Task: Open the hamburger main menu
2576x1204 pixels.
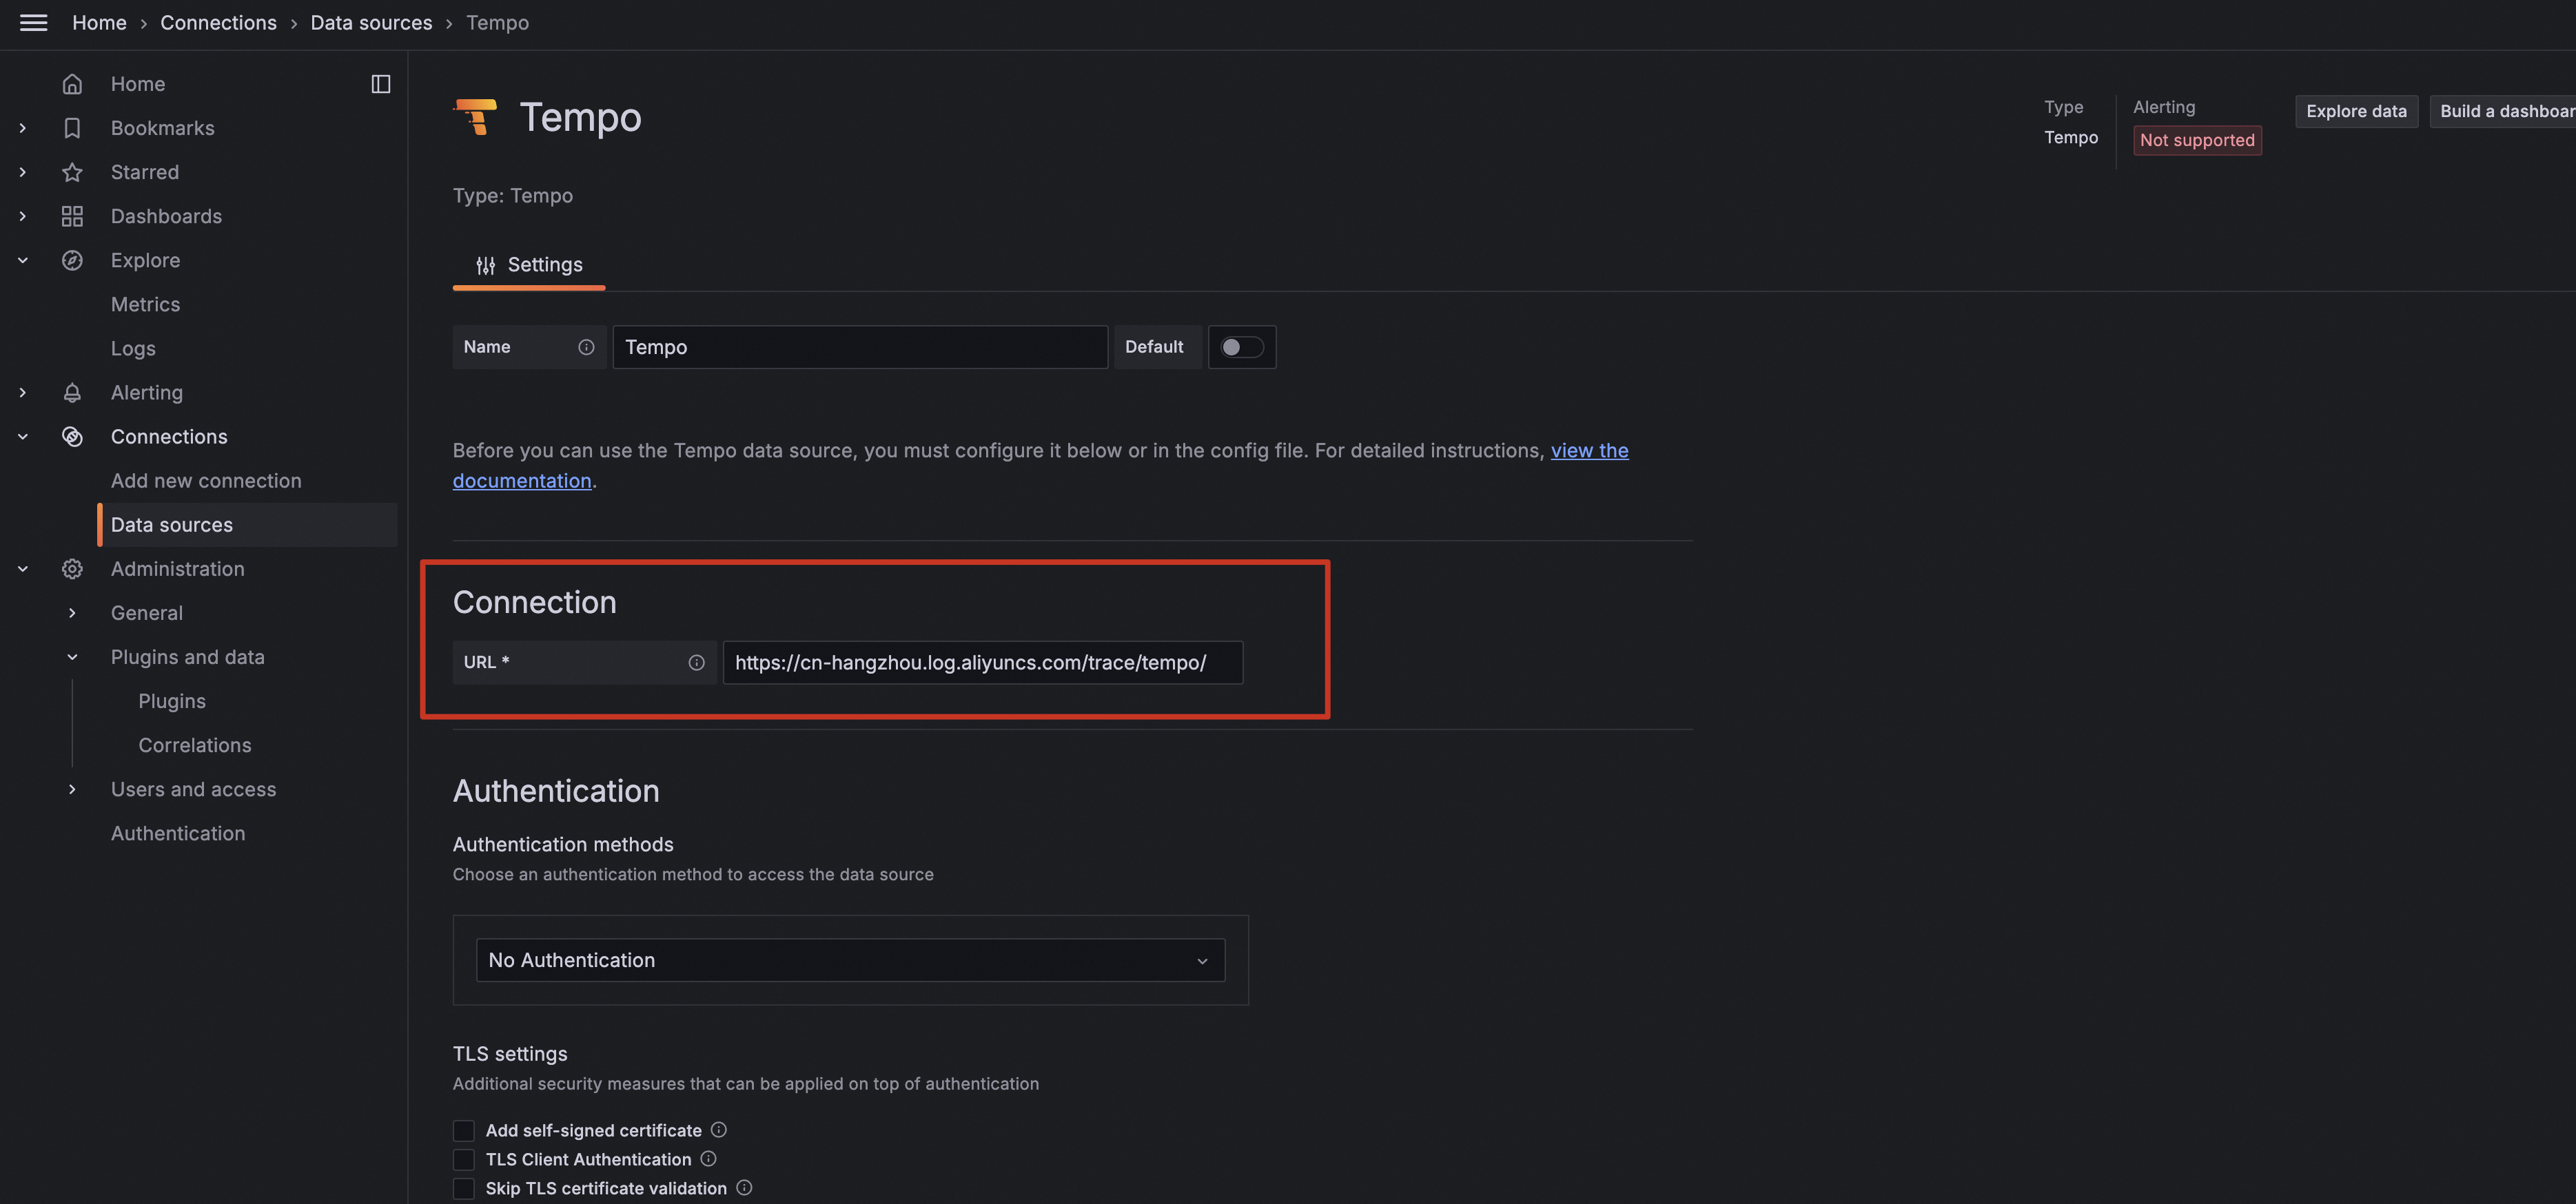Action: click(x=33, y=22)
